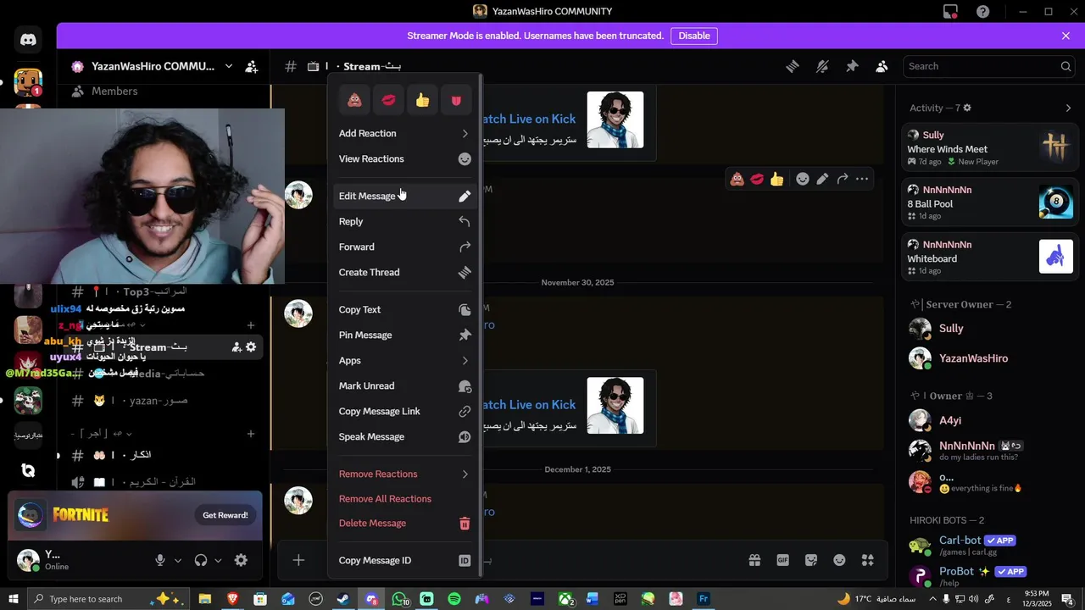Viewport: 1085px width, 610px height.
Task: Toggle headphone deafen in user panel
Action: (x=201, y=560)
